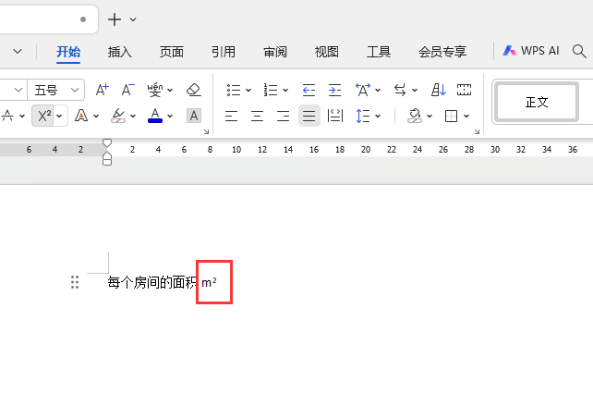
Task: Open WPS AI assistant
Action: pyautogui.click(x=530, y=51)
